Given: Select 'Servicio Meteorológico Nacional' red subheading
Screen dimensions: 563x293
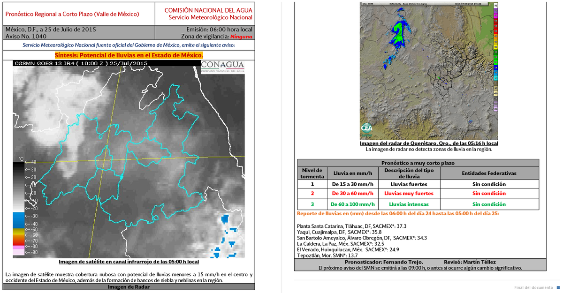Looking at the screenshot, I should (x=211, y=17).
